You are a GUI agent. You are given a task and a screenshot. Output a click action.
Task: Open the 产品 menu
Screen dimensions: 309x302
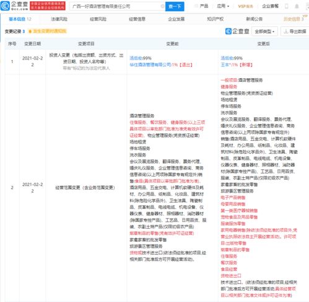201,6
